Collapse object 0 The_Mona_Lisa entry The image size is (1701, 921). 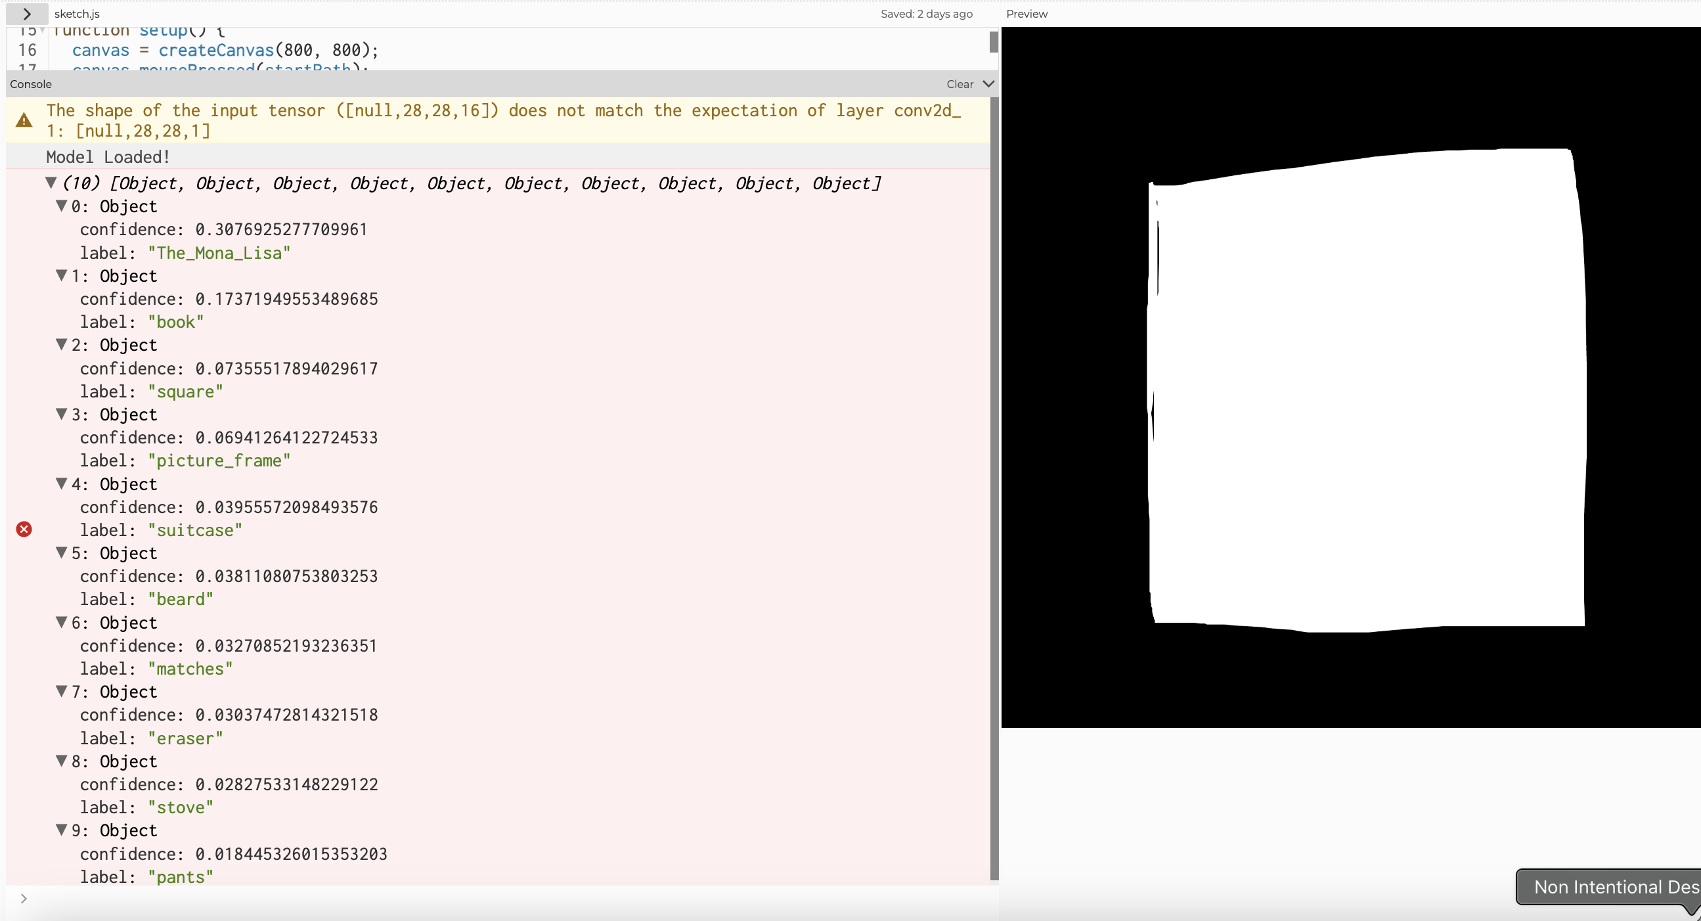tap(62, 206)
